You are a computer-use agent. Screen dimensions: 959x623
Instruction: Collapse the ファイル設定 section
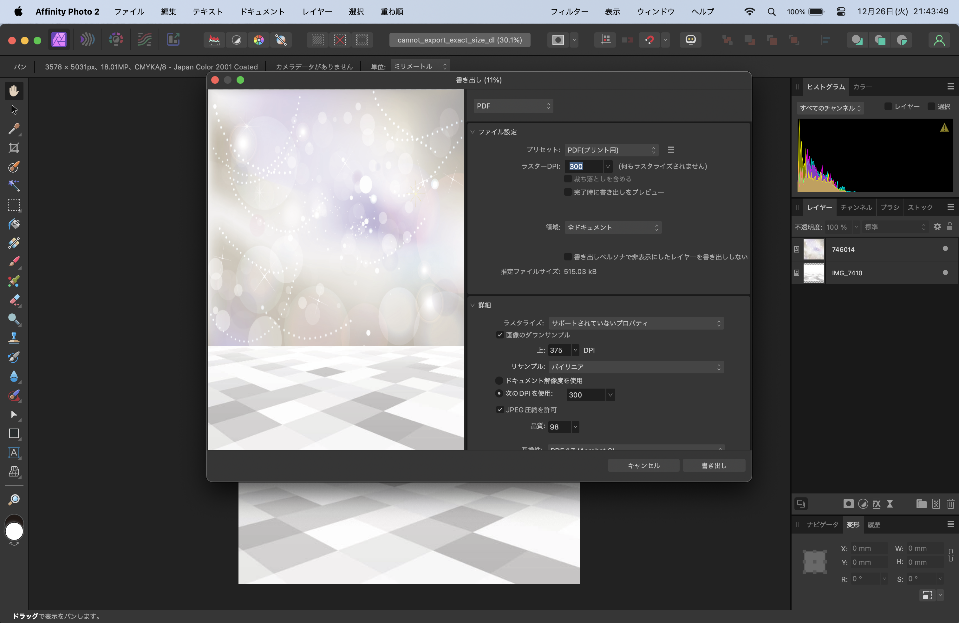pyautogui.click(x=473, y=132)
